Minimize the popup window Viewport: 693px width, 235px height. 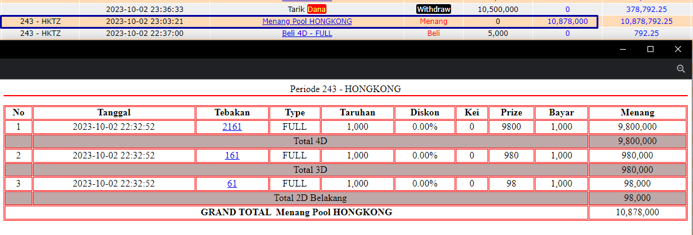click(x=623, y=50)
